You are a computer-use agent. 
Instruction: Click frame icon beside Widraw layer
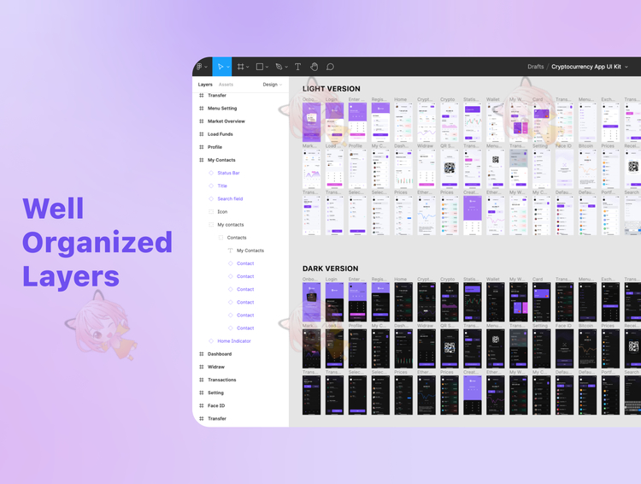coord(201,367)
